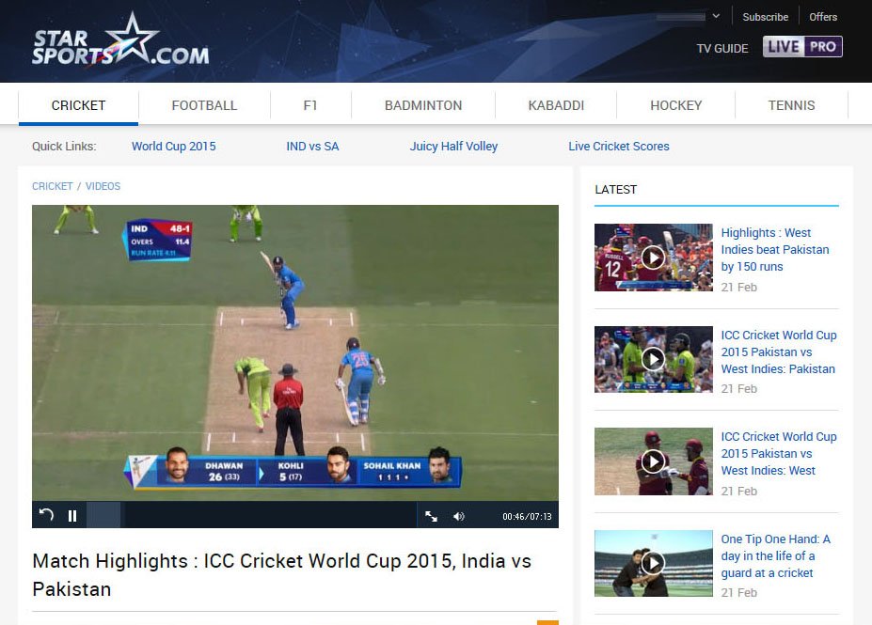The width and height of the screenshot is (872, 625).
Task: Click the LATEST section heading
Action: tap(615, 190)
